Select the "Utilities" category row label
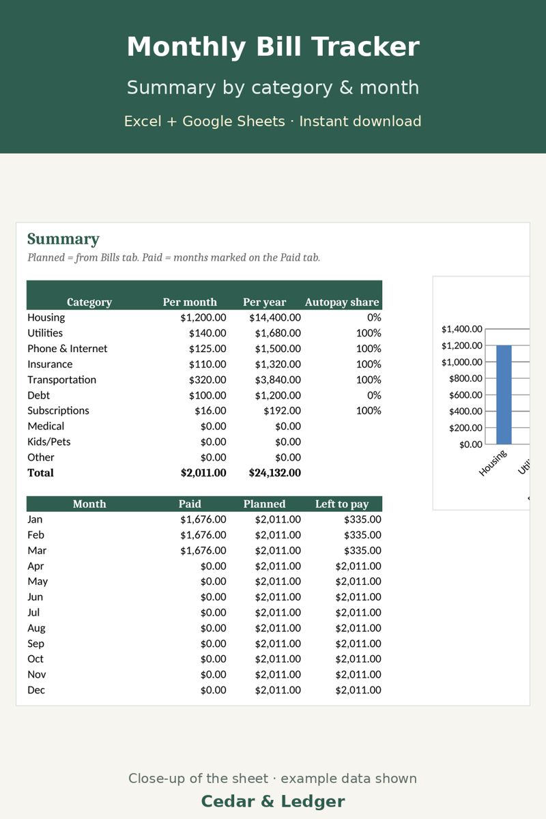 pos(45,333)
